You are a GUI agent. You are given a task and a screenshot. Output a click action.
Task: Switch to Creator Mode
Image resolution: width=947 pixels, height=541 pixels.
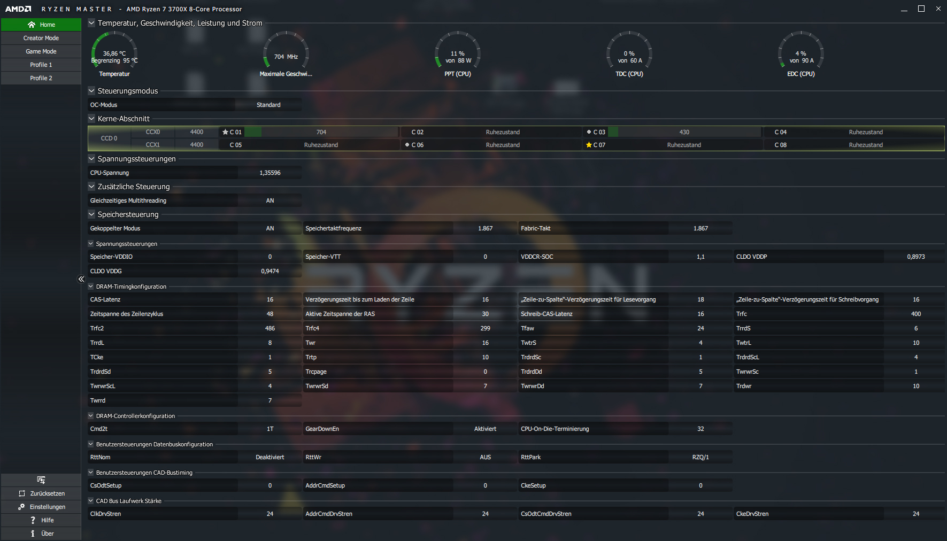click(x=41, y=38)
